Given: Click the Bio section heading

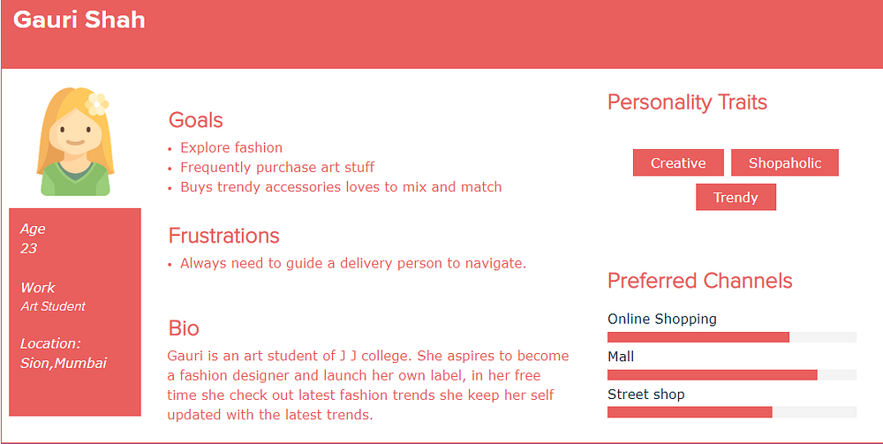Looking at the screenshot, I should (184, 328).
